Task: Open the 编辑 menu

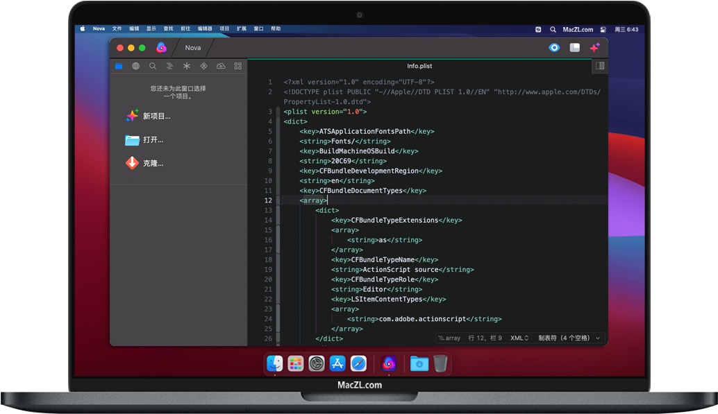Action: coord(134,29)
